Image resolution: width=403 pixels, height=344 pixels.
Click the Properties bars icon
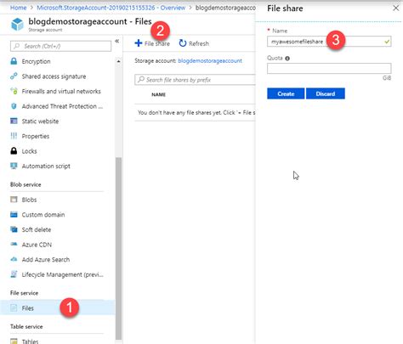(14, 136)
